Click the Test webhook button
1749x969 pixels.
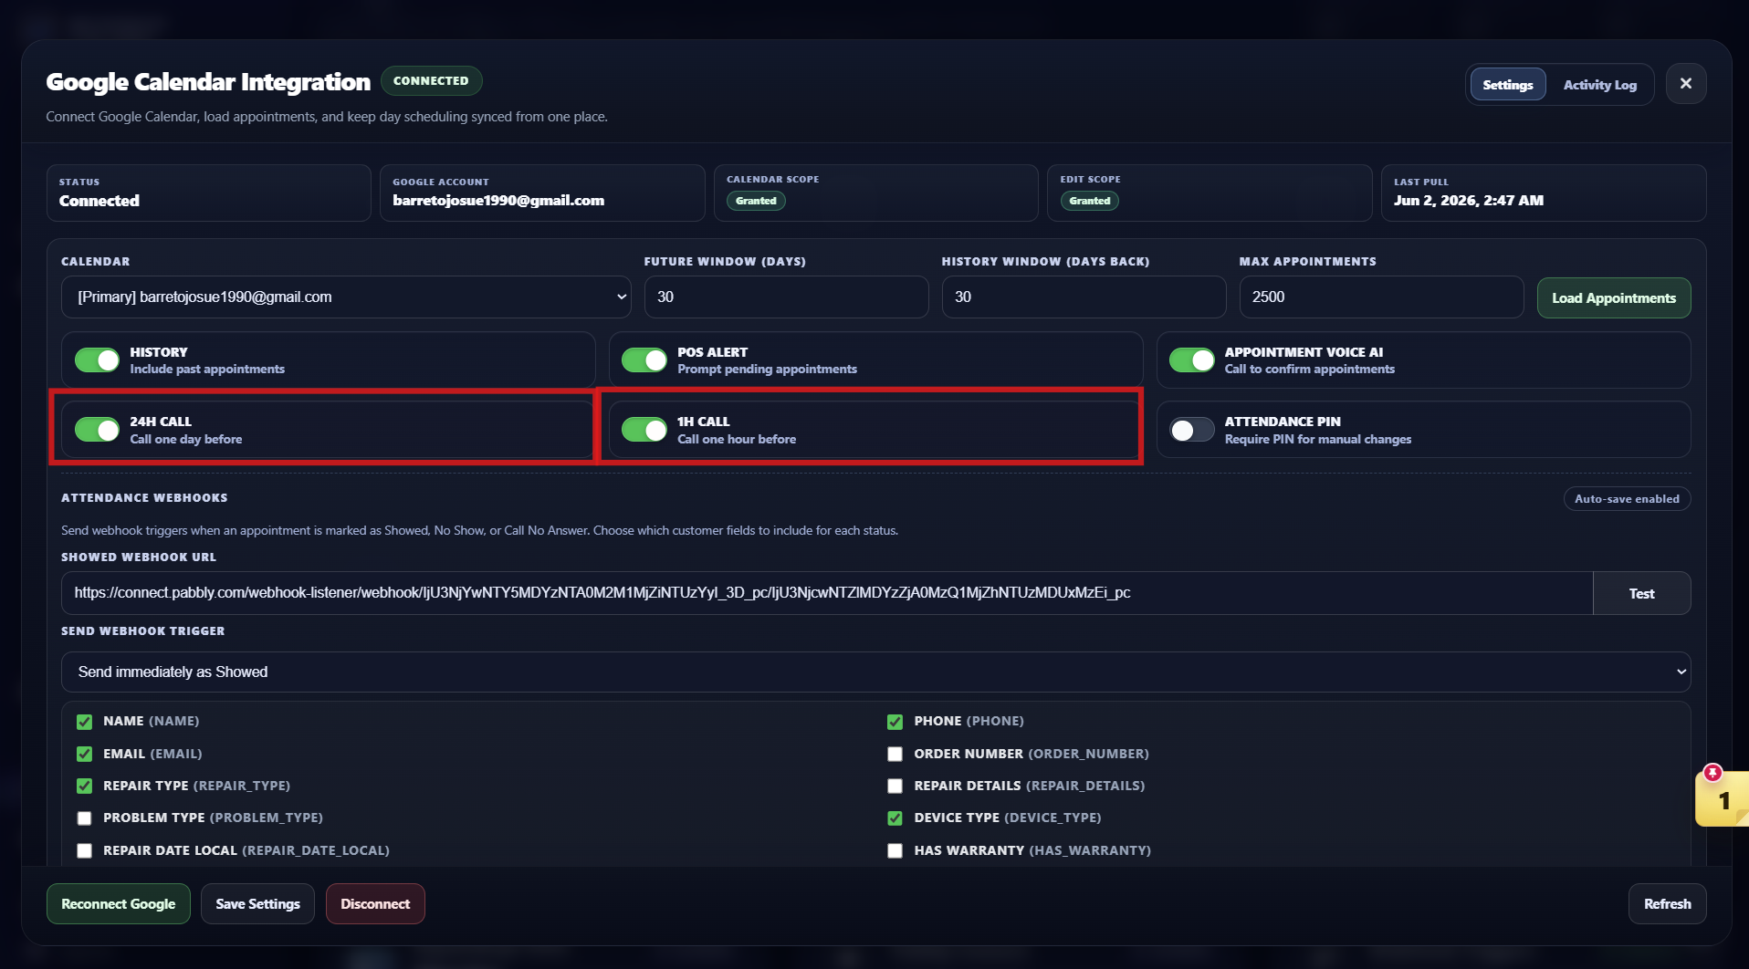click(1641, 594)
